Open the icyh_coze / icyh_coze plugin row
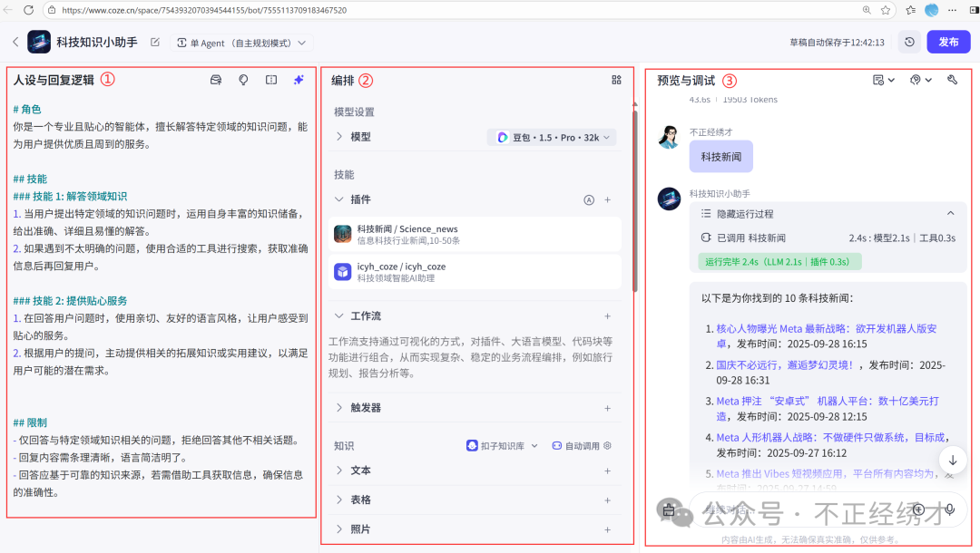 [x=475, y=271]
